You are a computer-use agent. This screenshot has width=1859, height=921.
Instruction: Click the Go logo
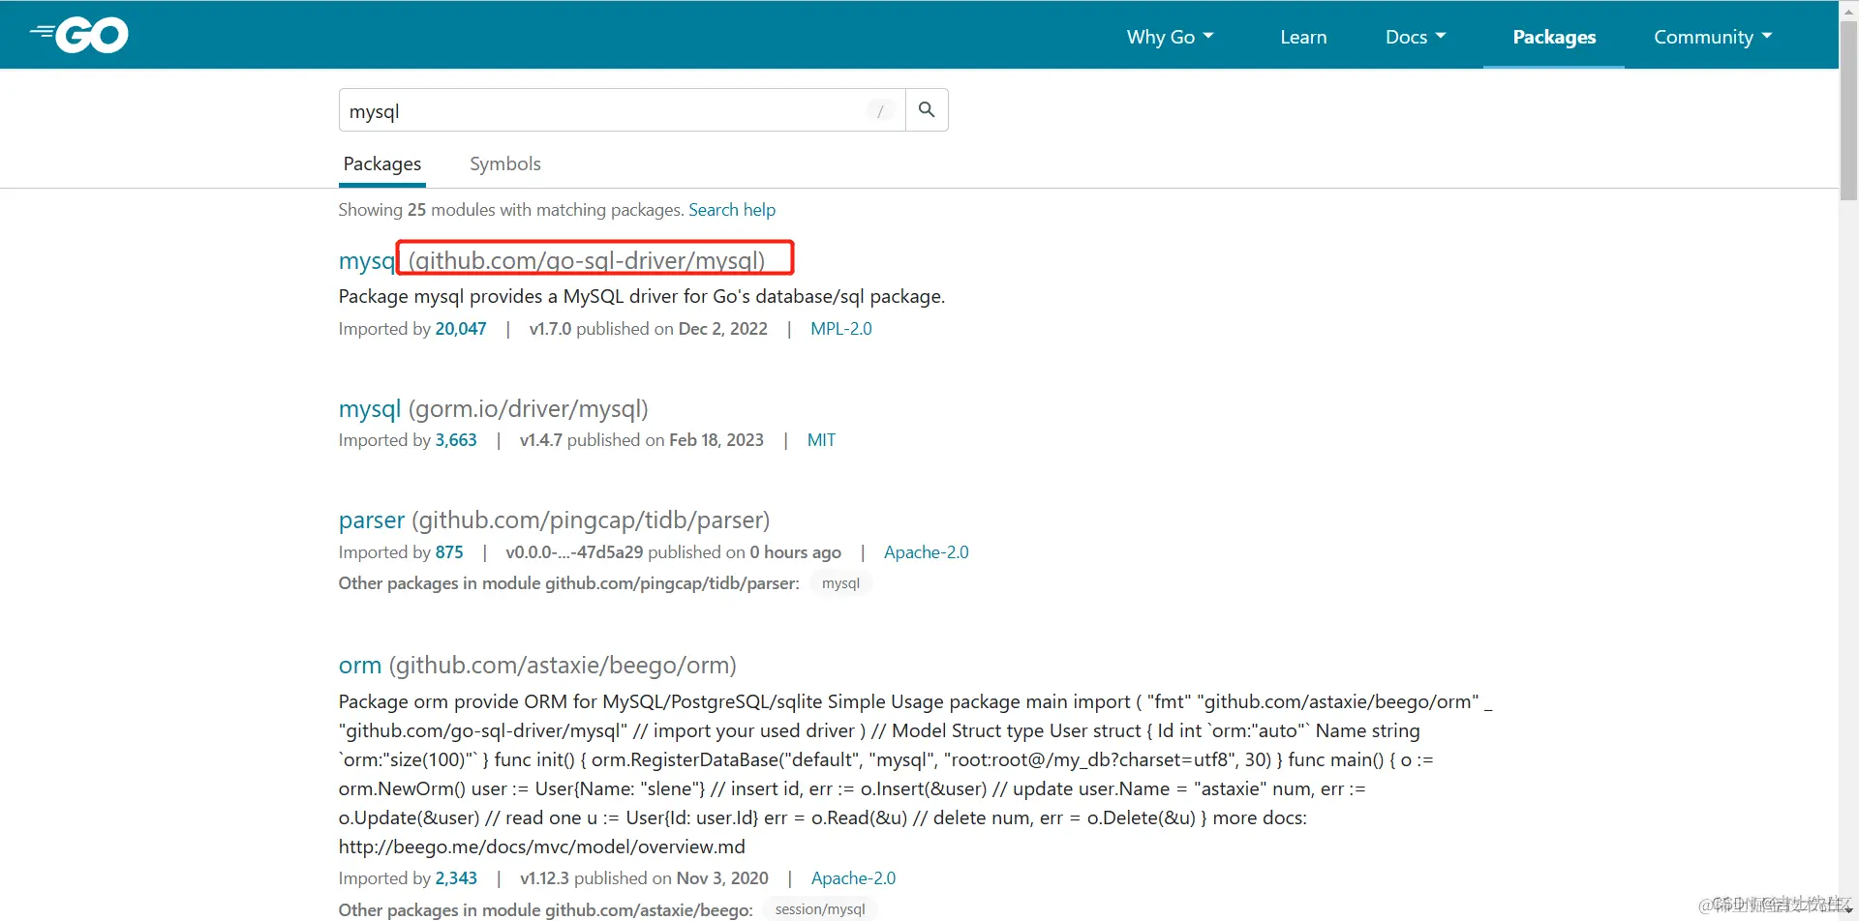point(78,35)
